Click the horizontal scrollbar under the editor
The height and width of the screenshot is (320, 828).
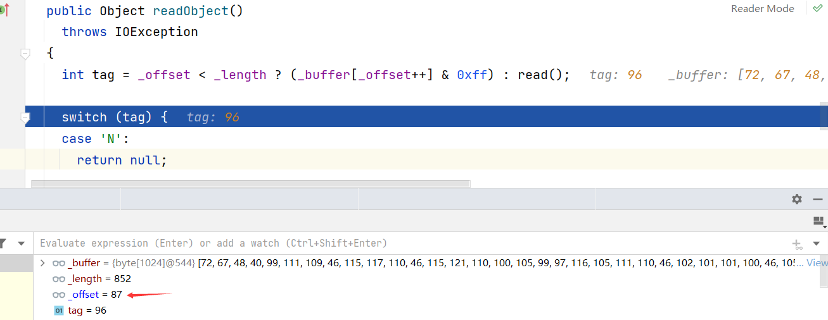[x=250, y=184]
